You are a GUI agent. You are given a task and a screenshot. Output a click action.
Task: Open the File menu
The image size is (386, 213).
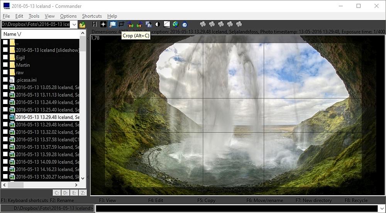pyautogui.click(x=6, y=16)
